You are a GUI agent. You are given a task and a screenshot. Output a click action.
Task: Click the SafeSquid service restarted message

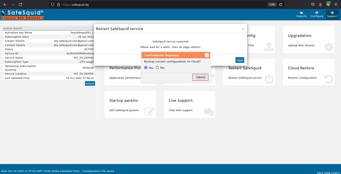(170, 42)
